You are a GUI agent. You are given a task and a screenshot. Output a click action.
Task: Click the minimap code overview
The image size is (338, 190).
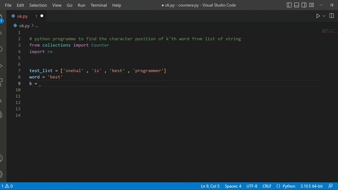[330, 32]
